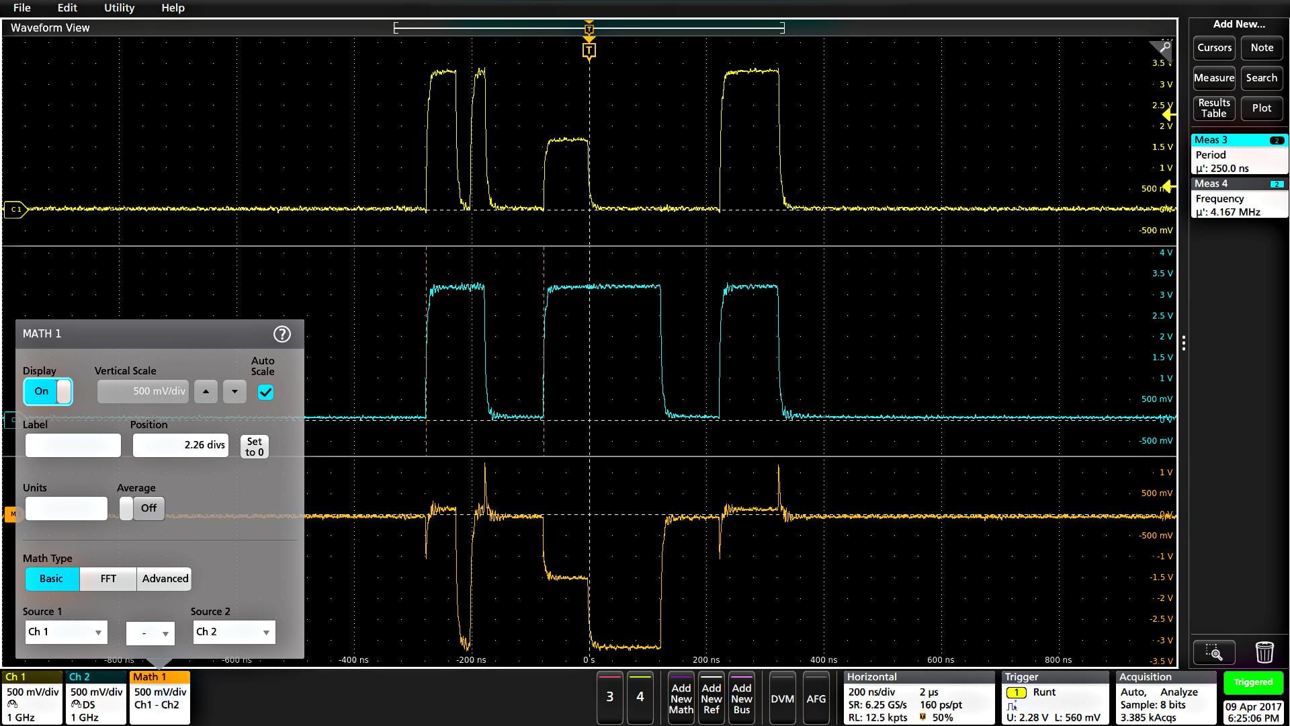Click the AFG button
Viewport: 1290px width, 726px height.
(816, 699)
